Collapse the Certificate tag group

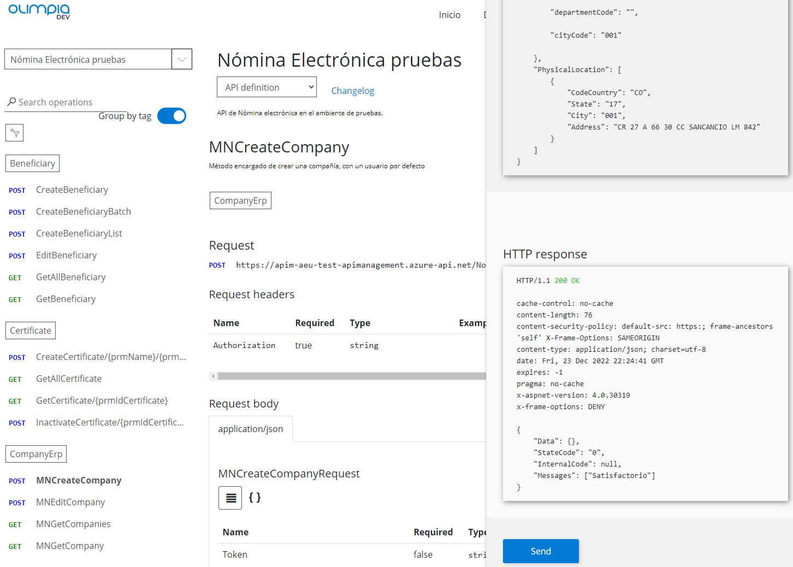(31, 330)
